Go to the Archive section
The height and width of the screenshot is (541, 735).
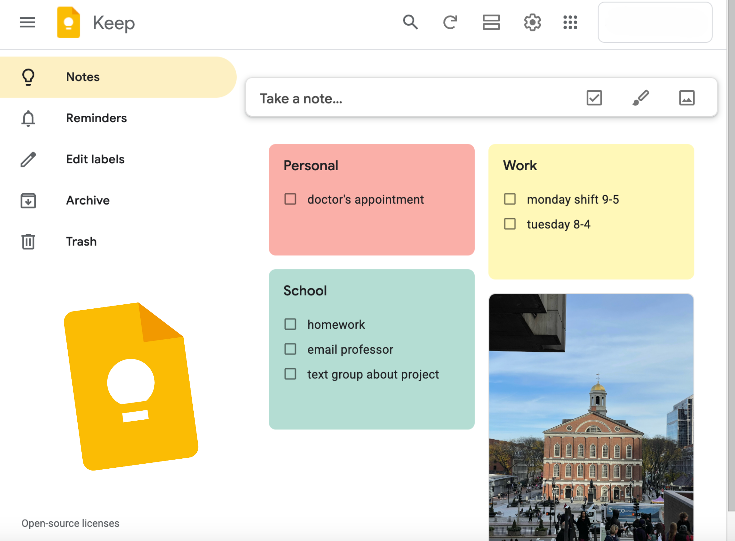pyautogui.click(x=87, y=200)
